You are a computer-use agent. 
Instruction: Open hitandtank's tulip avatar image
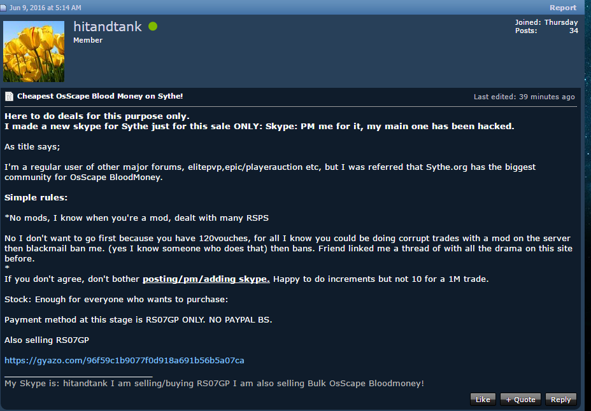click(34, 51)
